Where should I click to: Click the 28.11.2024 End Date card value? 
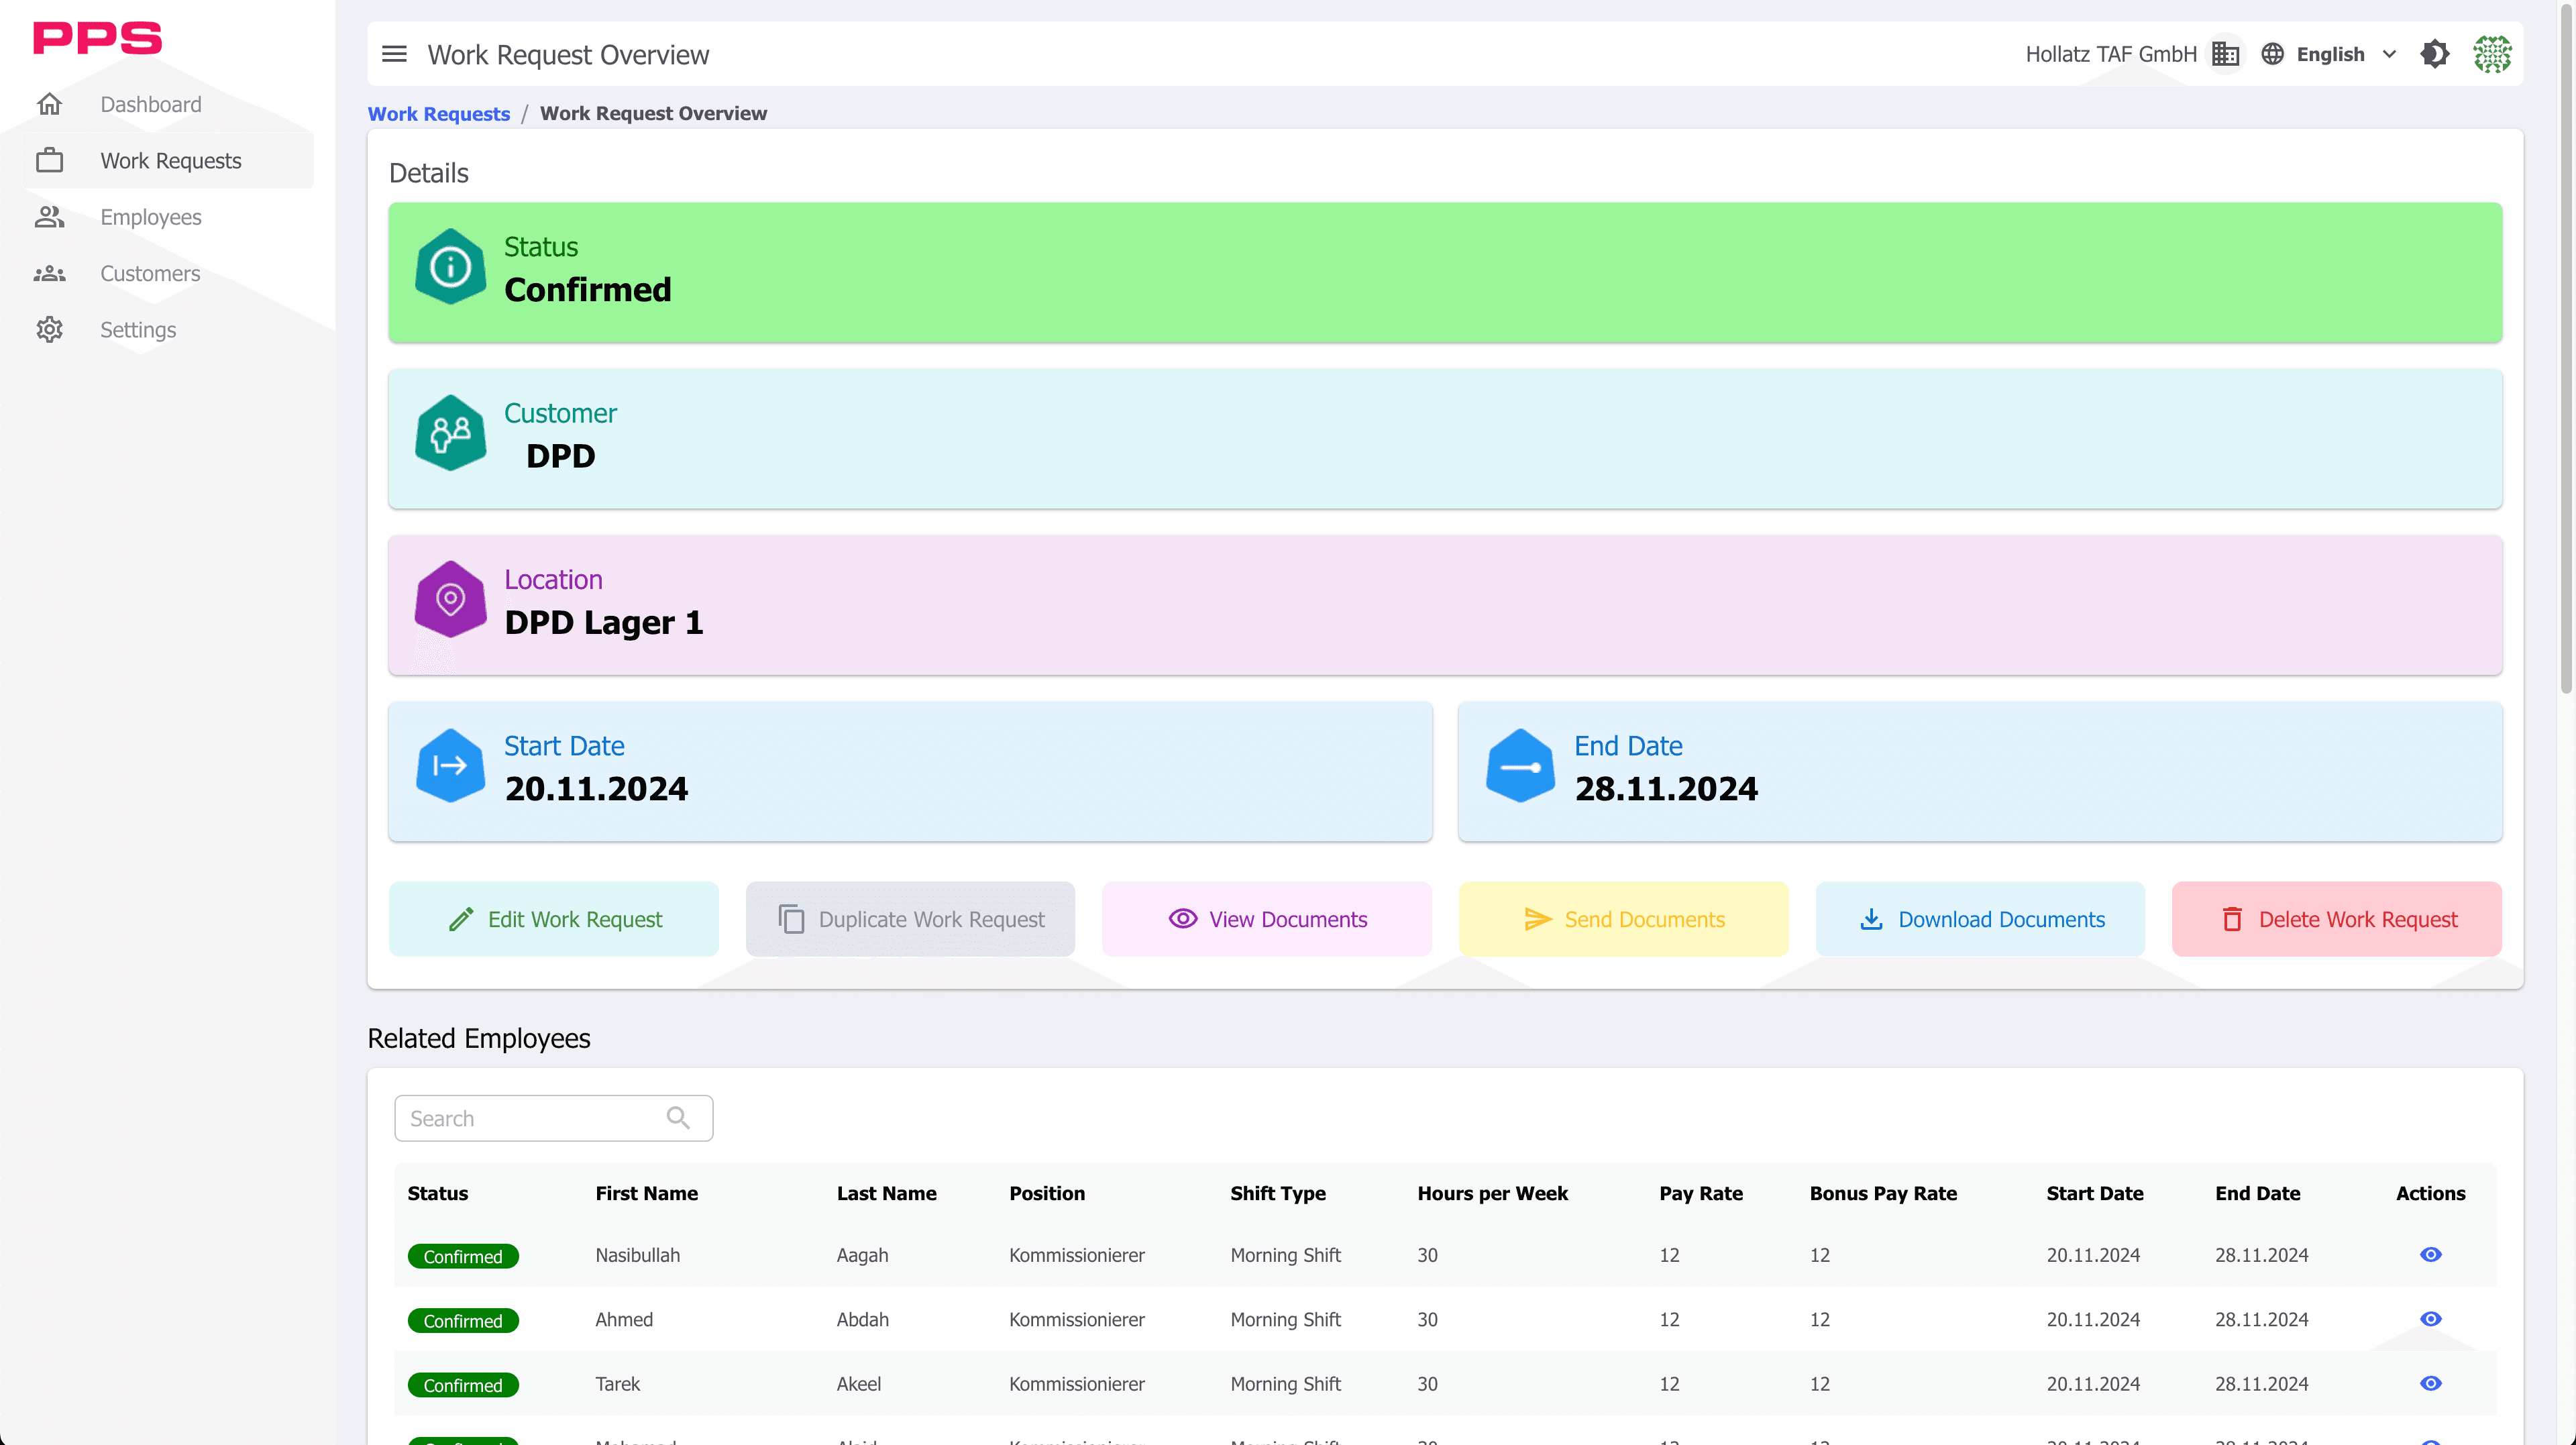tap(1666, 788)
